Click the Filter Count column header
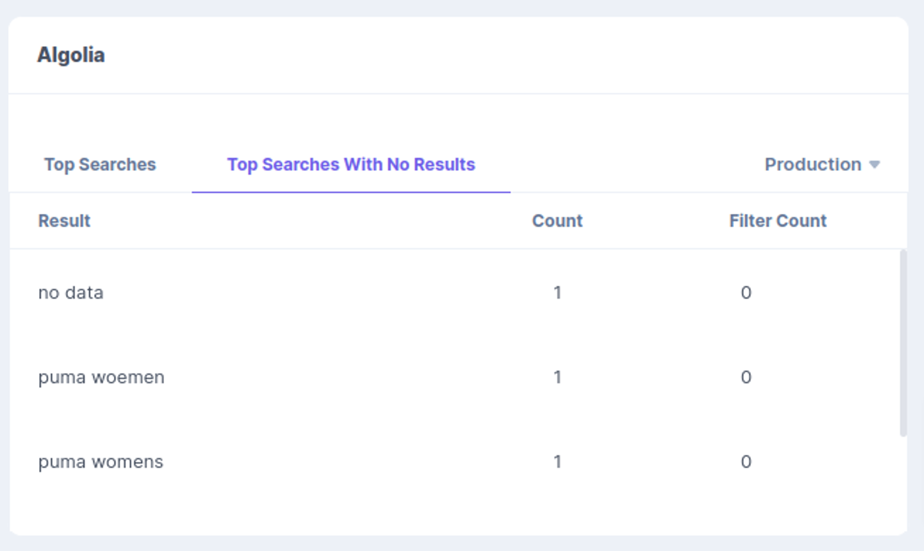This screenshot has height=551, width=924. 778,221
